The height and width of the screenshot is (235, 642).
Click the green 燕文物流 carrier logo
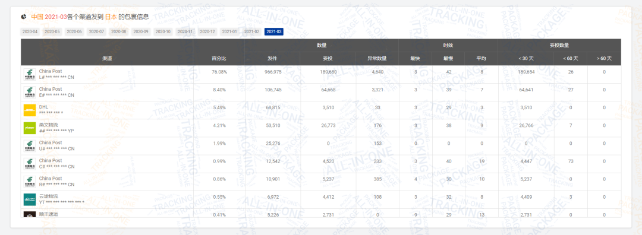click(x=30, y=128)
